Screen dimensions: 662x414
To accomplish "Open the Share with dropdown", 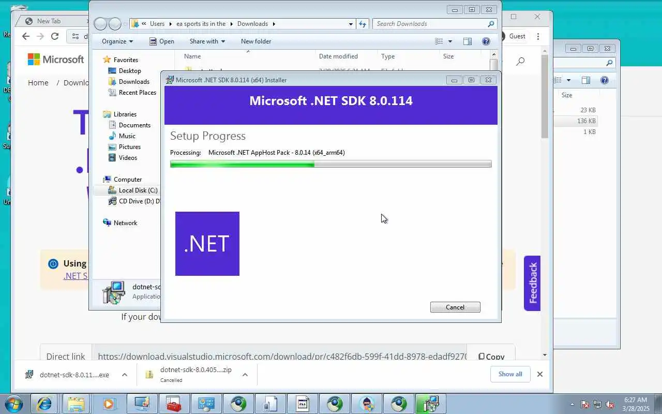I will click(x=207, y=41).
